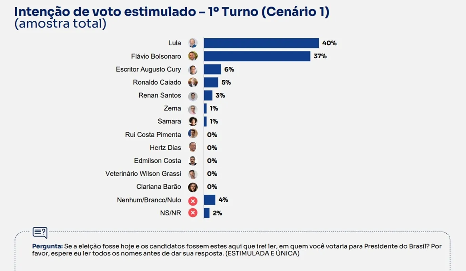Select Renan Santos' round portrait
This screenshot has width=466, height=271.
tap(193, 96)
